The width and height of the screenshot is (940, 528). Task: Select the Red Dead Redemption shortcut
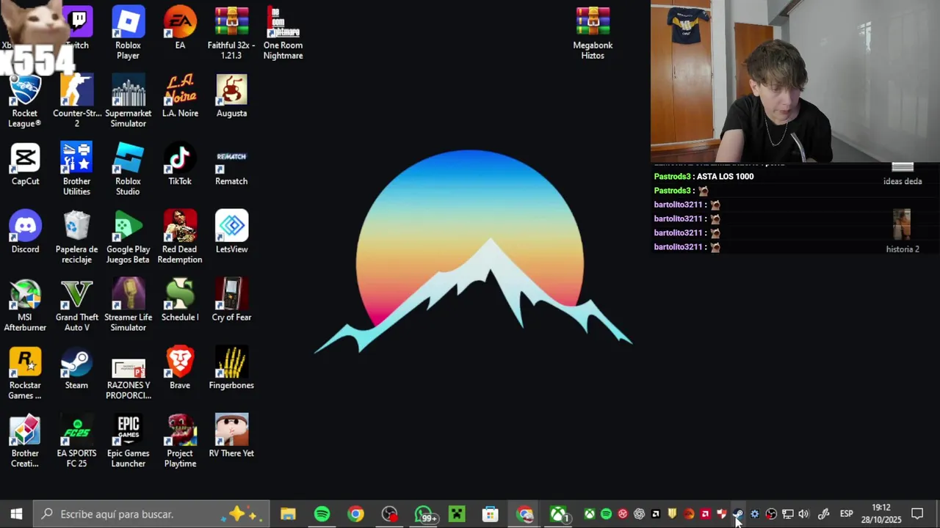(180, 238)
